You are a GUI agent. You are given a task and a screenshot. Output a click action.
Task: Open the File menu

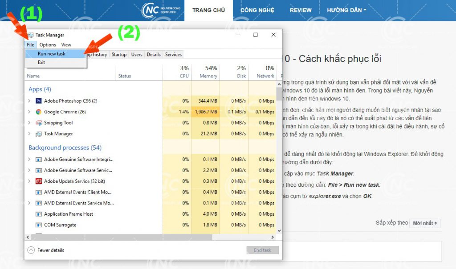point(31,45)
